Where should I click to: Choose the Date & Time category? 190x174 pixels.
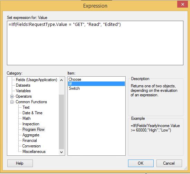(32, 113)
